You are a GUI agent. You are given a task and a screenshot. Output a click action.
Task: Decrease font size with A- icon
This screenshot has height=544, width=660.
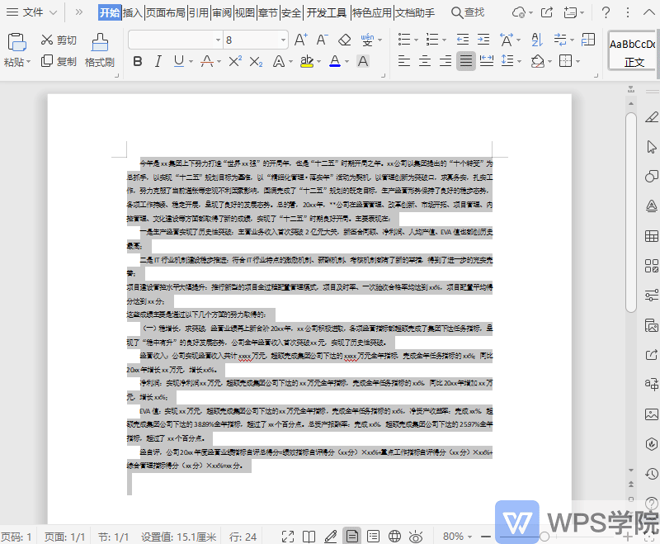322,40
